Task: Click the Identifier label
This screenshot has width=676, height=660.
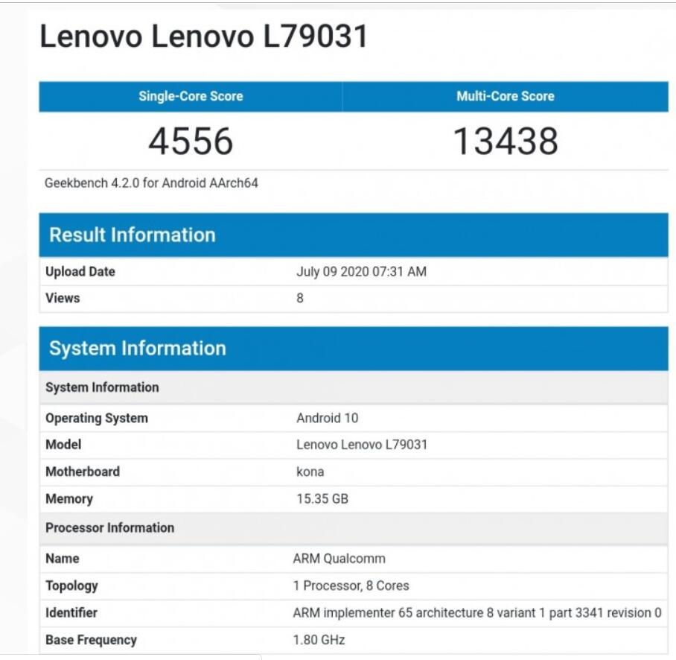Action: (x=71, y=613)
